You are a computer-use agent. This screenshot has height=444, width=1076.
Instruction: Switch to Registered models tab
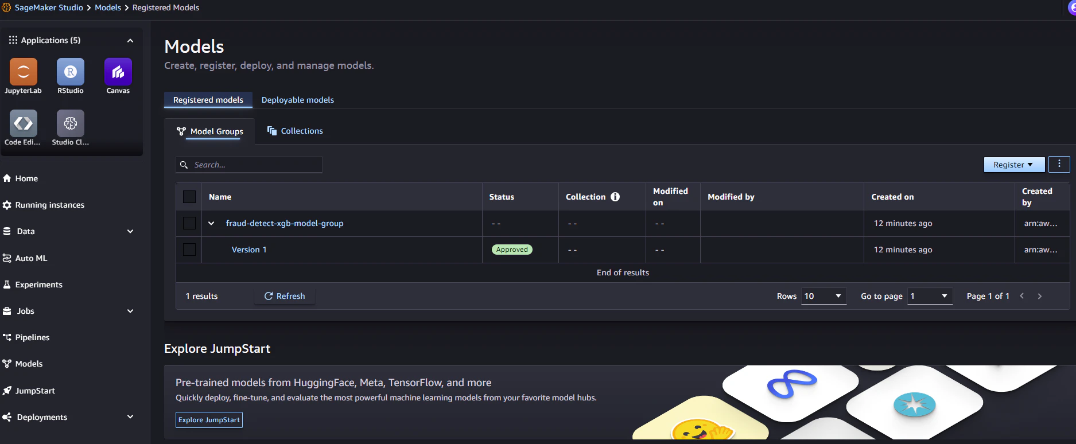tap(208, 100)
